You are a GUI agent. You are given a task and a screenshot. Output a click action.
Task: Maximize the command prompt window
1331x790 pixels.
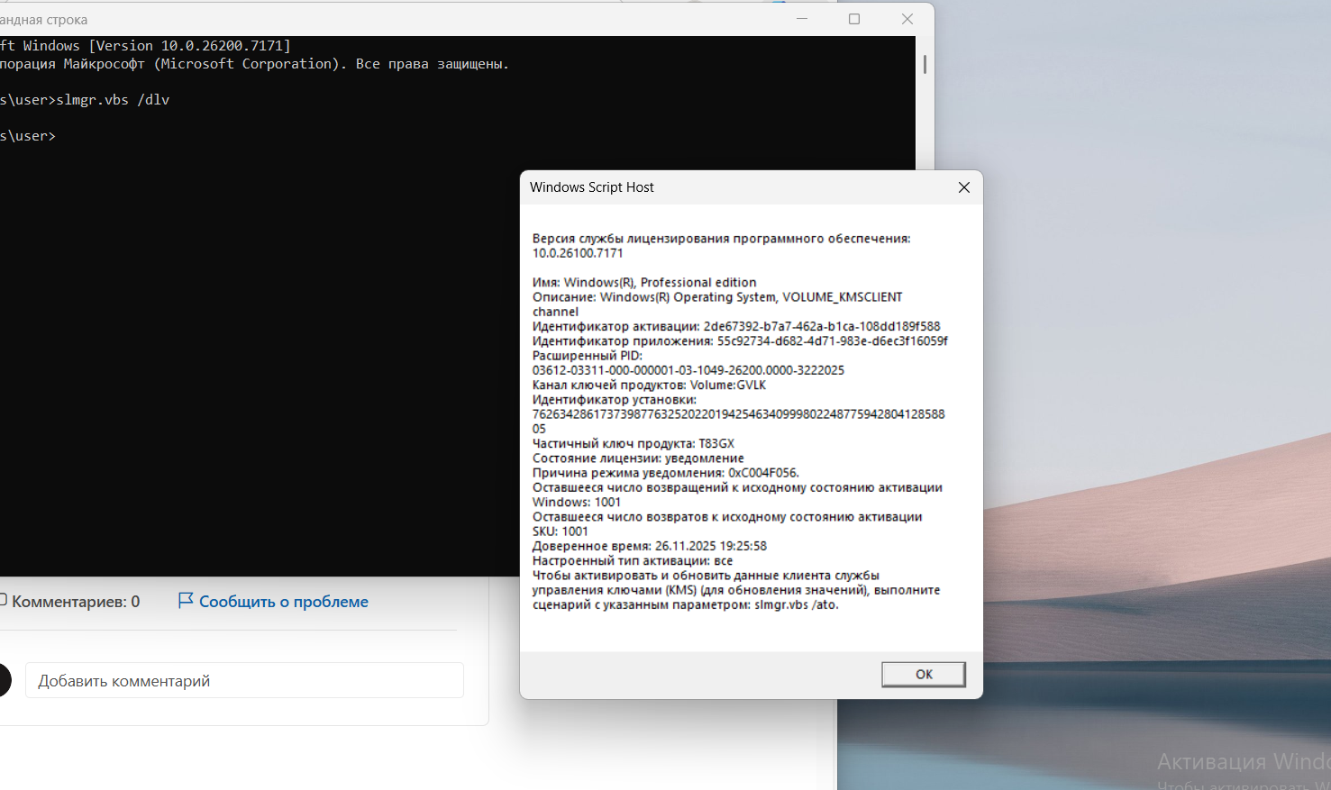point(854,19)
